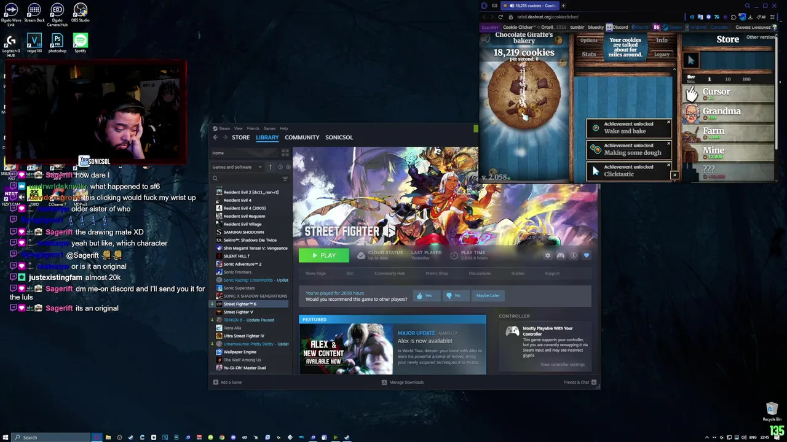
Task: Toggle the recent activity clock filter in Steam
Action: point(280,167)
